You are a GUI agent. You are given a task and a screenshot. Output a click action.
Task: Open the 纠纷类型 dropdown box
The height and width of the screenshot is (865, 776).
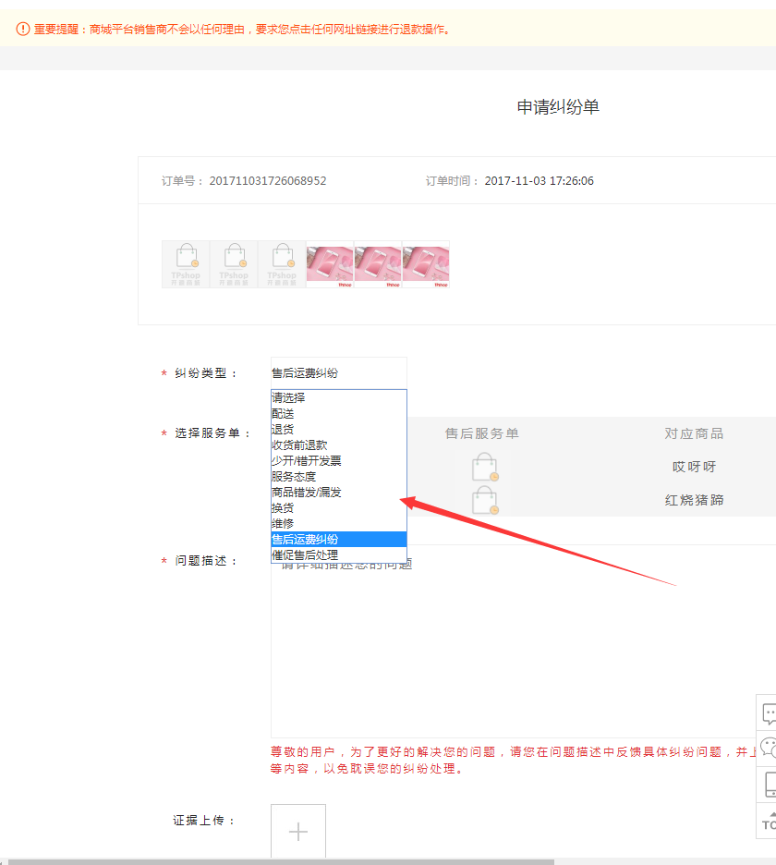[x=338, y=373]
